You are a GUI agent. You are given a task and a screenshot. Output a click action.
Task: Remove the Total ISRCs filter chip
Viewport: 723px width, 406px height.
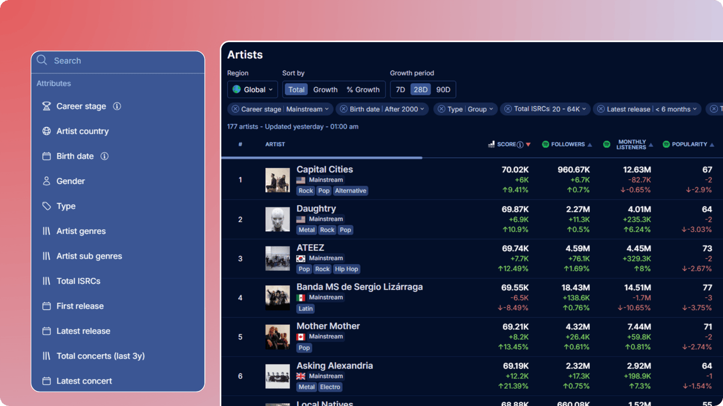pos(508,109)
